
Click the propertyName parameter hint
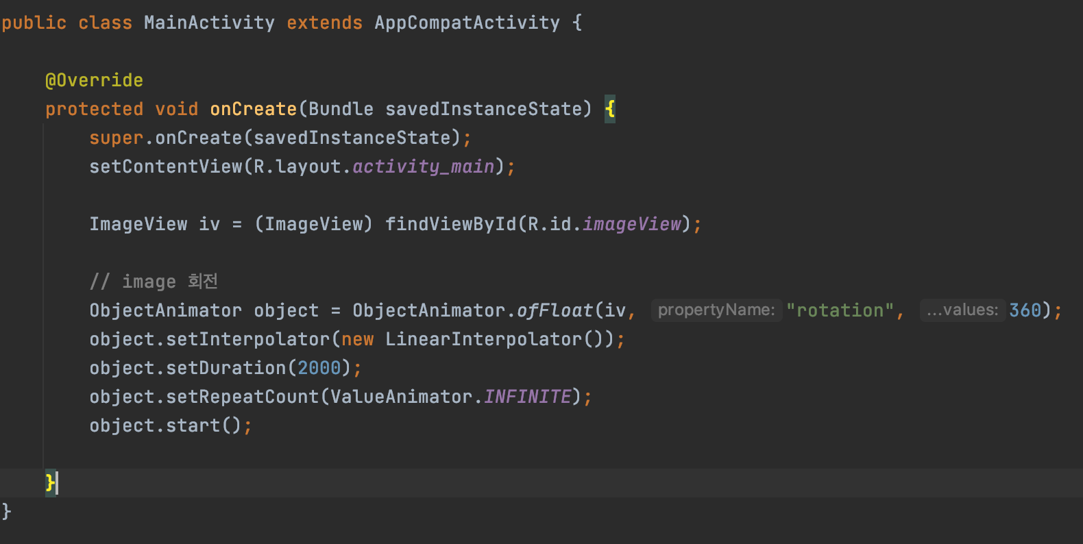pos(716,310)
